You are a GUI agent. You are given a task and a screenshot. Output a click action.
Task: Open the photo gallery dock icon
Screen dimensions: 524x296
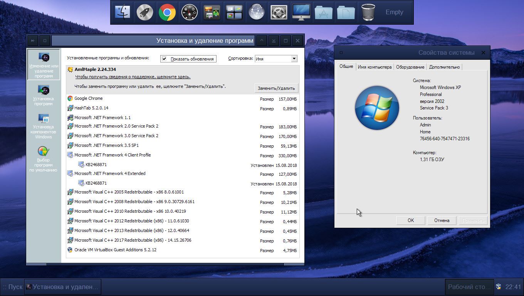pyautogui.click(x=212, y=12)
